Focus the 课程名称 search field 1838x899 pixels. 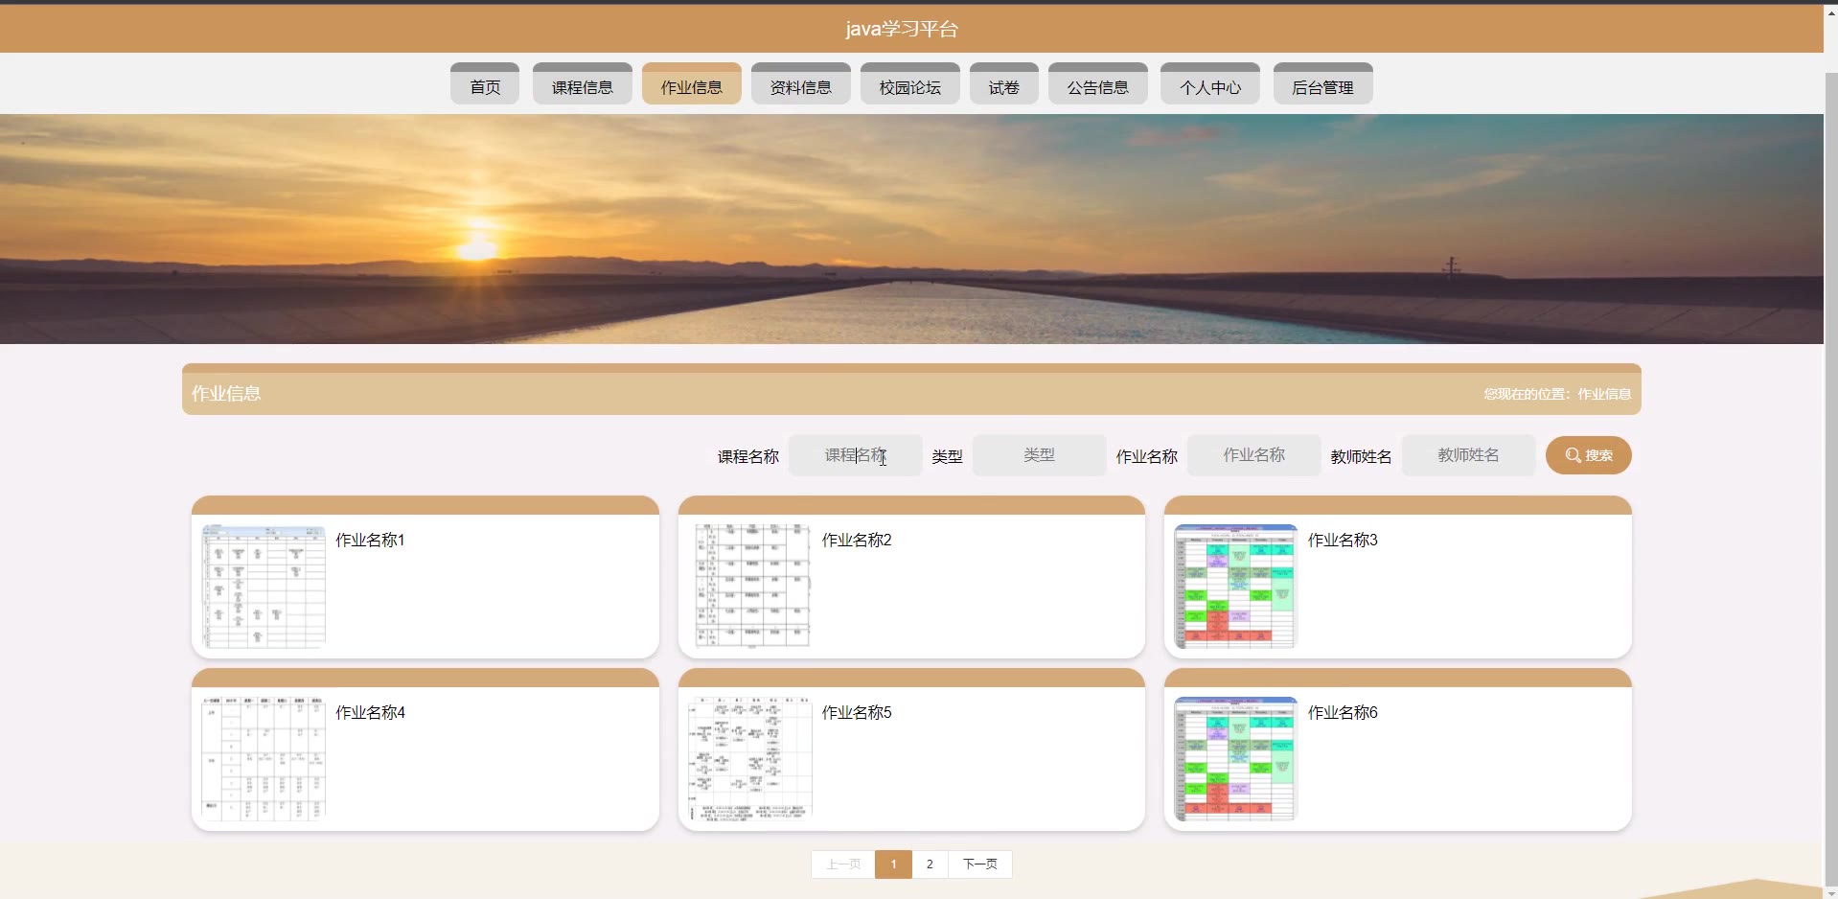tap(855, 455)
